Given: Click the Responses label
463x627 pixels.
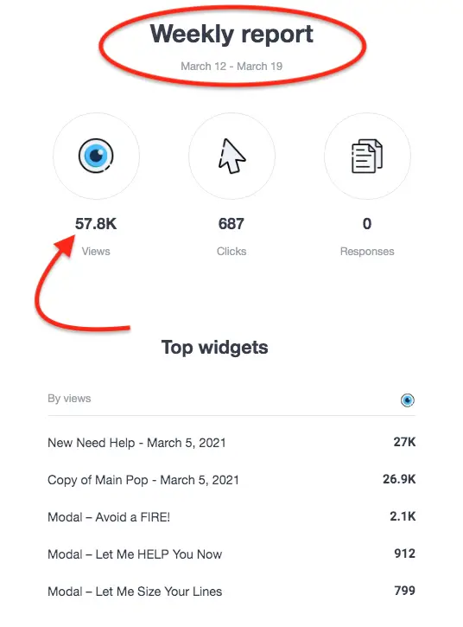Looking at the screenshot, I should click(x=367, y=251).
